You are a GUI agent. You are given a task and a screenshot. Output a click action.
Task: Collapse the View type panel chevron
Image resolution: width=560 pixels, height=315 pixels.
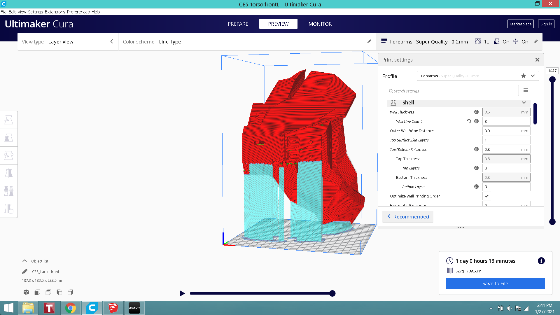coord(111,41)
